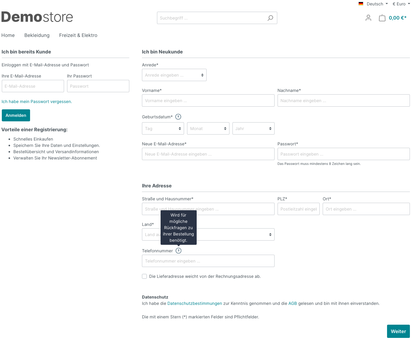
Task: Click the 'Datenschutz' heading
Action: [155, 297]
